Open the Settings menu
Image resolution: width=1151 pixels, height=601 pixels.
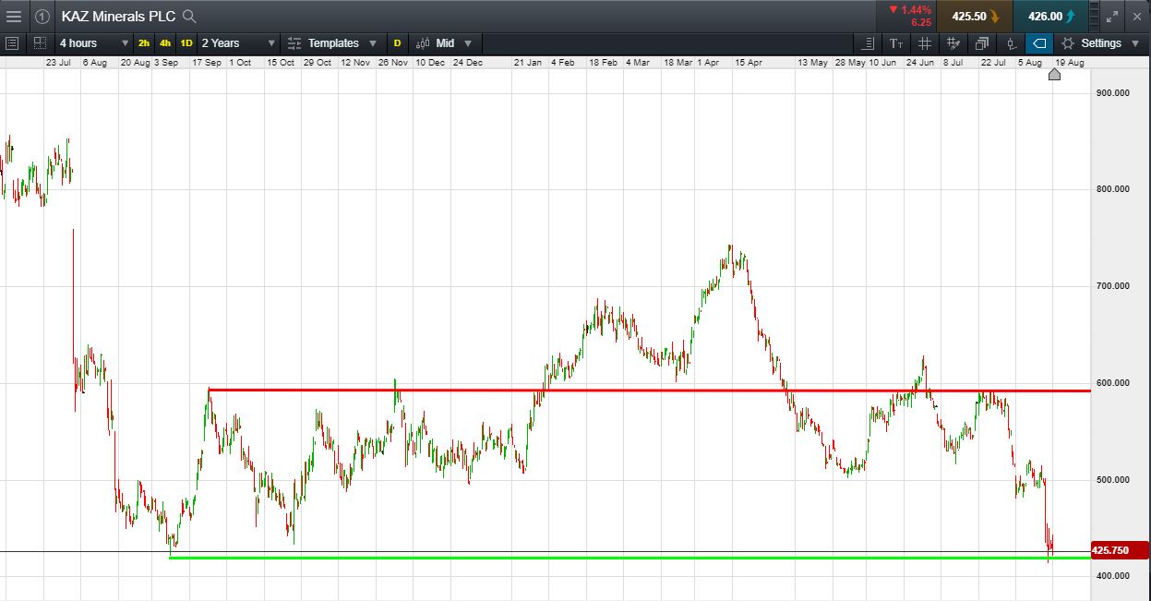1101,43
